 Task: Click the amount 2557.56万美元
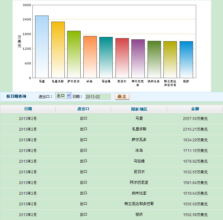(195, 119)
